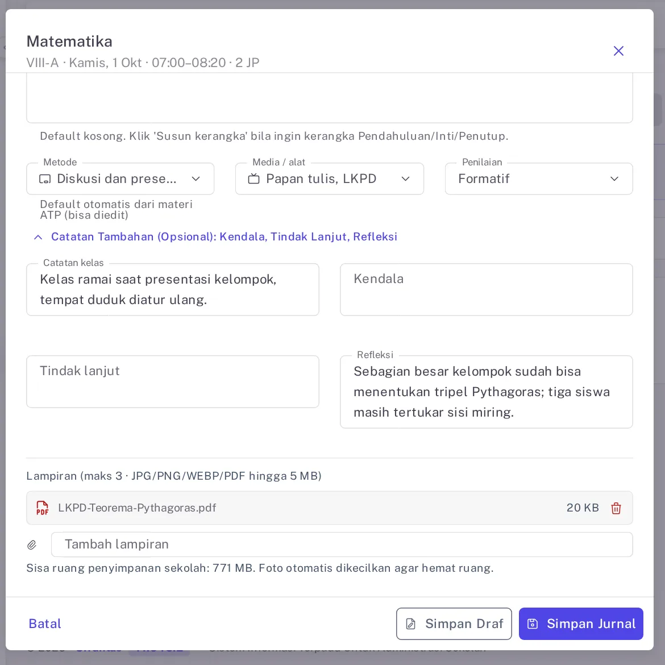The width and height of the screenshot is (665, 665).
Task: Click the 'Sisa ruang penyimpanan sekolah' note
Action: coord(260,568)
